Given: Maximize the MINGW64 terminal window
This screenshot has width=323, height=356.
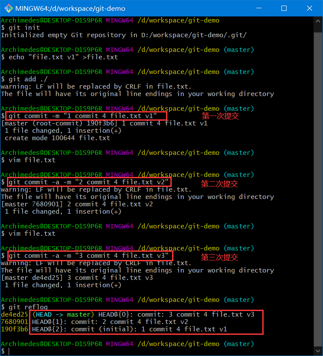Looking at the screenshot, I should coord(284,8).
